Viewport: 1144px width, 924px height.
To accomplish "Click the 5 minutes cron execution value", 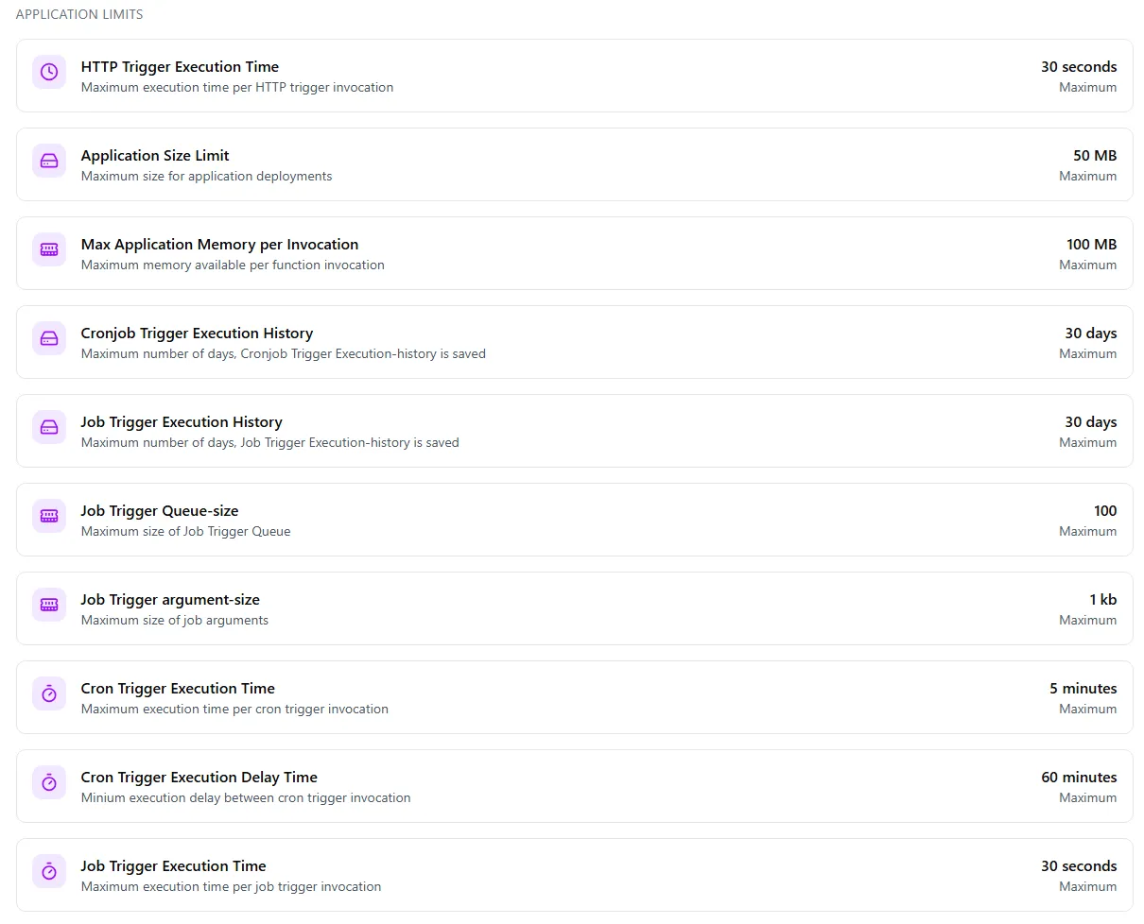I will point(1083,689).
